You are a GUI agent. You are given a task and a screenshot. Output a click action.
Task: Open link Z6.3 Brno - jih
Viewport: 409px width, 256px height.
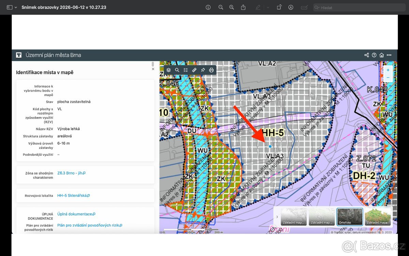coord(71,173)
